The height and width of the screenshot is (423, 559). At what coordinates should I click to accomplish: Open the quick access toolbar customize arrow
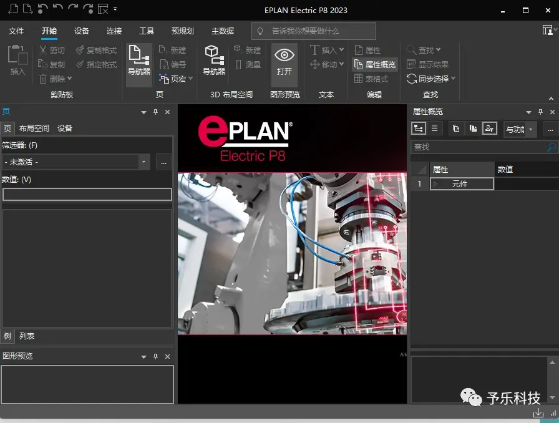(115, 9)
